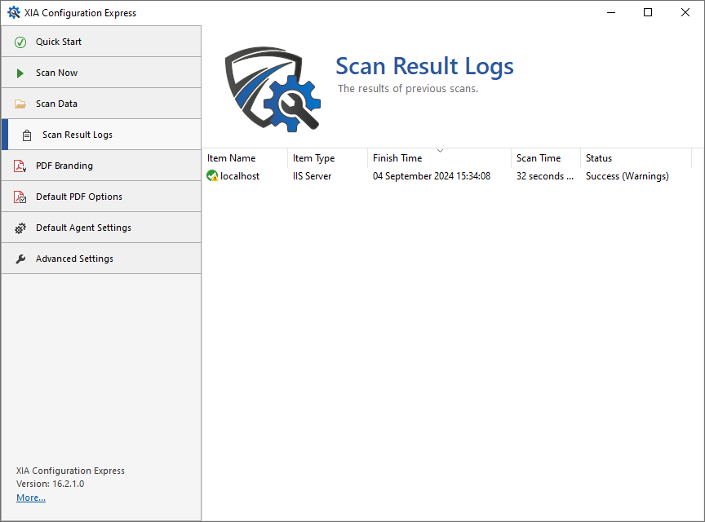Go to the Scan Now page

[x=101, y=73]
